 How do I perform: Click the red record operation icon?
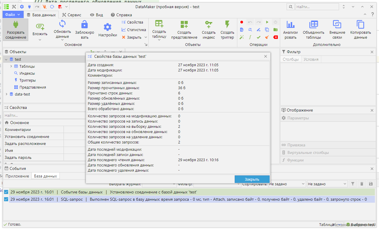tap(242, 22)
